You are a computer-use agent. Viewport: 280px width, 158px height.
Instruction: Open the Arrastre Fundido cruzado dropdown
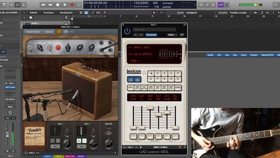[240, 13]
